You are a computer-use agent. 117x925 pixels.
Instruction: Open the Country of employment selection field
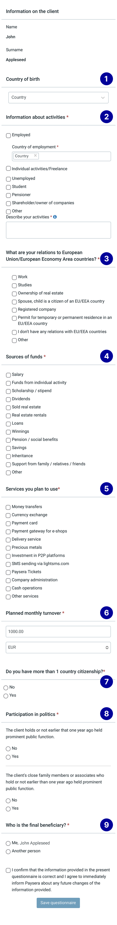click(x=61, y=156)
